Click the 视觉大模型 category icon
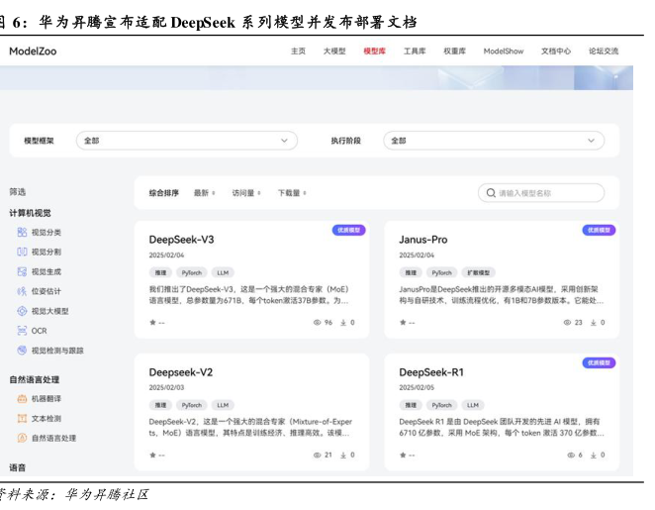The image size is (655, 510). pos(22,311)
